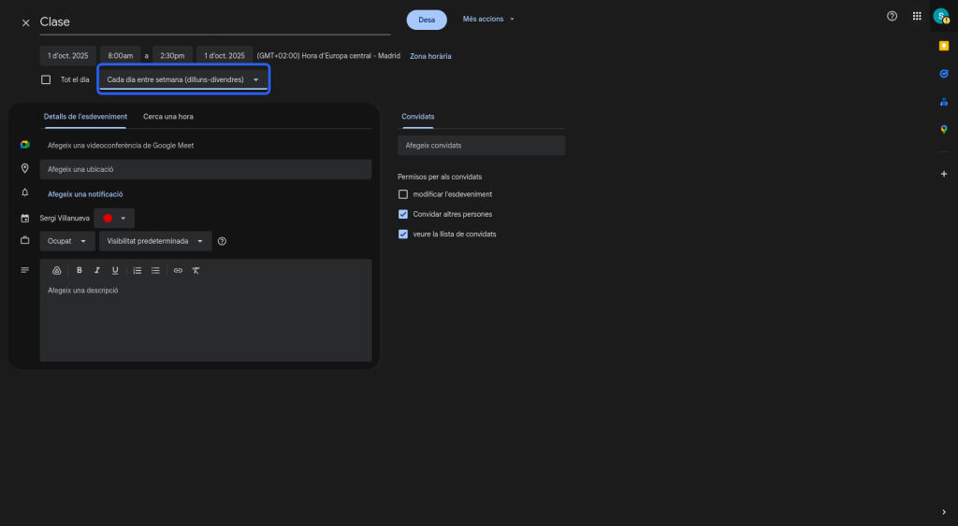The image size is (958, 526).
Task: Remove formatting from the description text
Action: [196, 270]
